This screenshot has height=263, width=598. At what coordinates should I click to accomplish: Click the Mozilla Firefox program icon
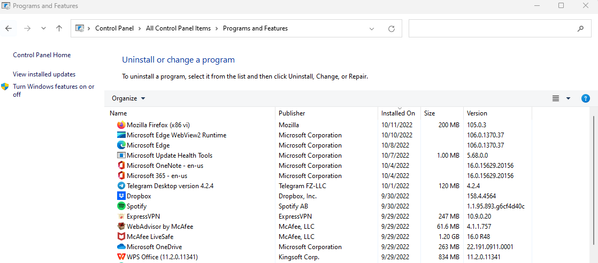[121, 125]
